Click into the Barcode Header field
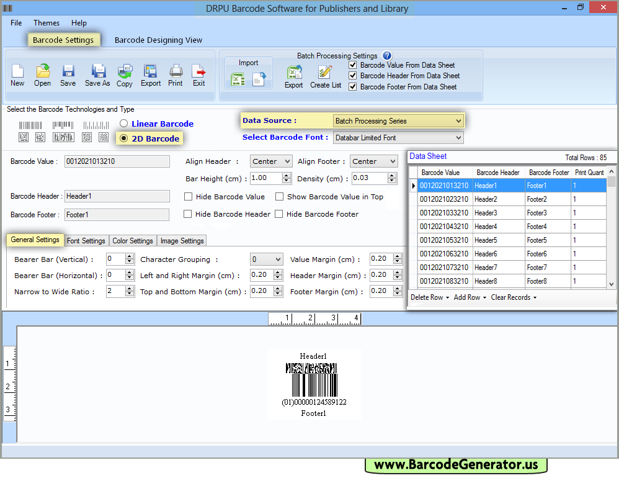 tap(117, 196)
